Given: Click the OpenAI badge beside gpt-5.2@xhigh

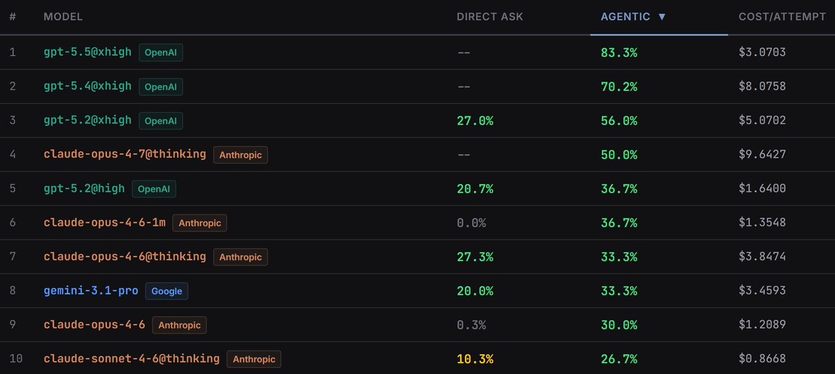Looking at the screenshot, I should tap(161, 121).
